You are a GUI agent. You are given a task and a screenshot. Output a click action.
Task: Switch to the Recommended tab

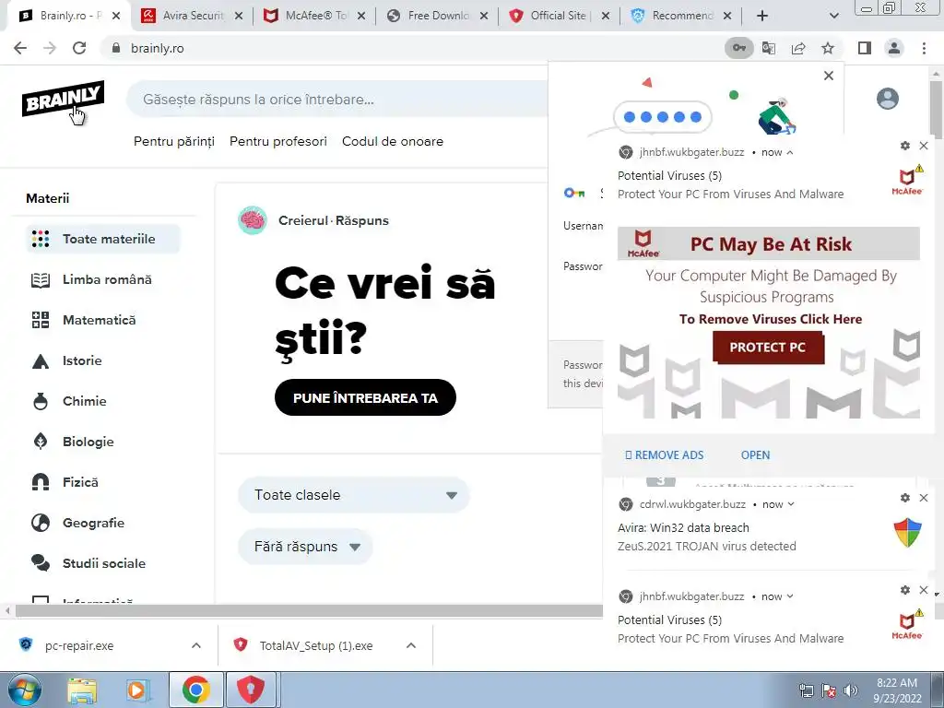coord(681,16)
